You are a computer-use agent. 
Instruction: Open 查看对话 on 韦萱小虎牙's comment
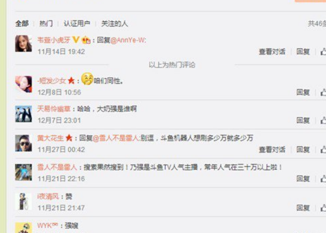272,51
